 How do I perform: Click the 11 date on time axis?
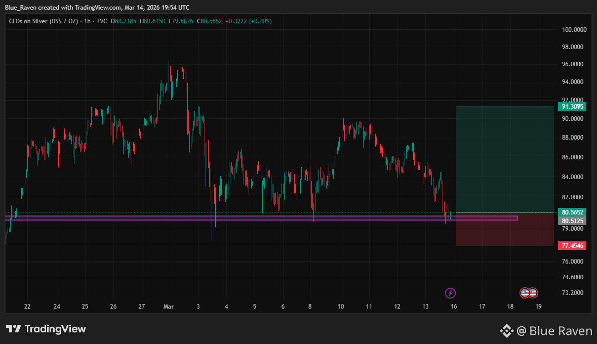click(369, 307)
